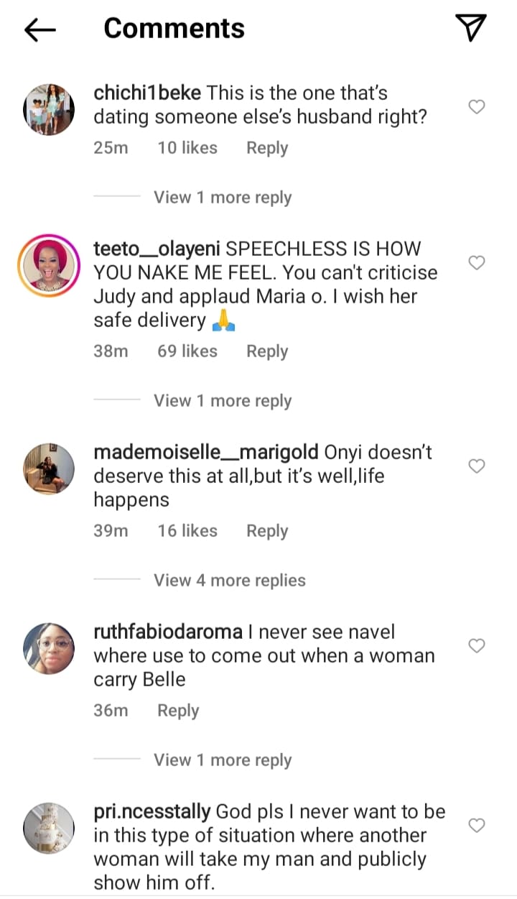
Task: Reply to mademoiselle__marigold's comment
Action: (267, 531)
